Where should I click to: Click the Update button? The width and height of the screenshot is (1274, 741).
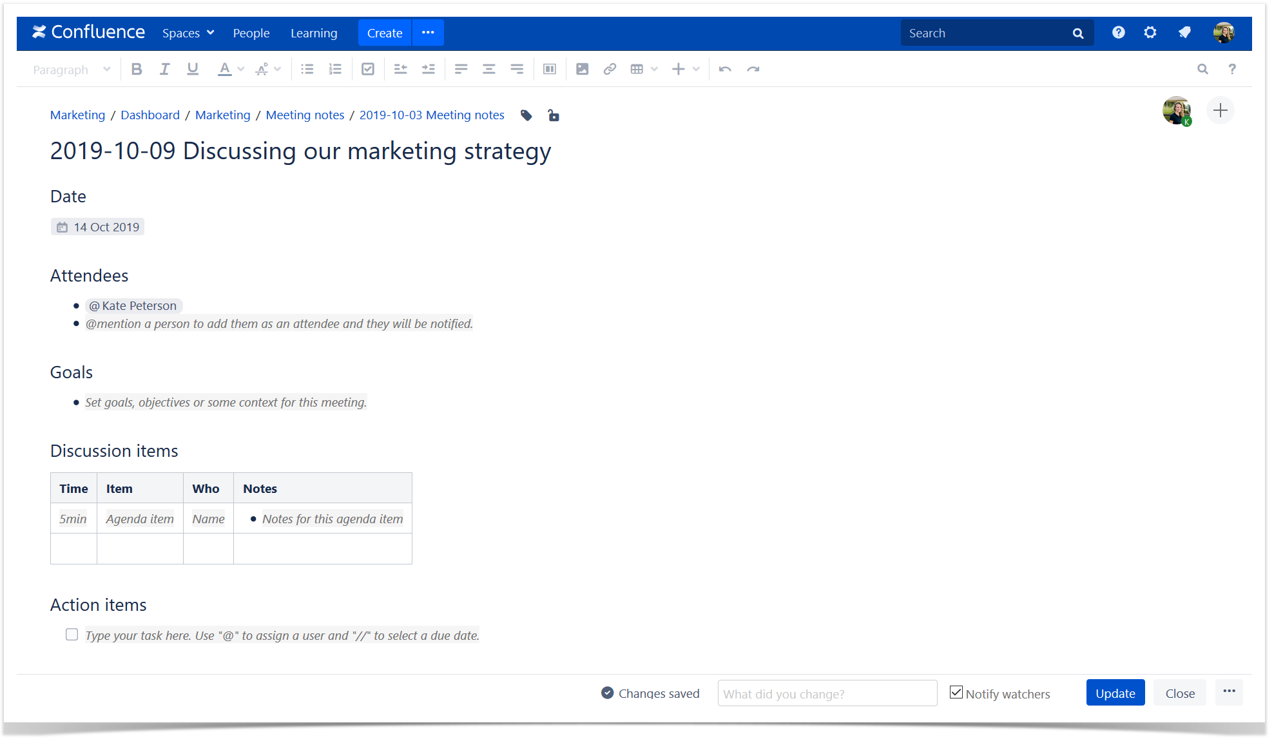tap(1115, 693)
